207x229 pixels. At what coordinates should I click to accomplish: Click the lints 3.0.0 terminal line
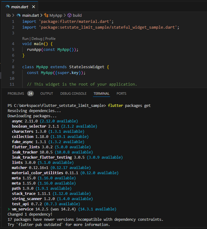(x=43, y=163)
